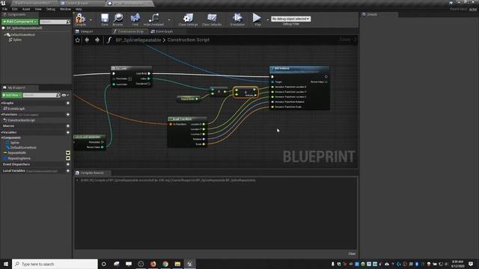Click the search magnifier in Components panel
Image resolution: width=479 pixels, height=269 pixels.
tap(68, 22)
